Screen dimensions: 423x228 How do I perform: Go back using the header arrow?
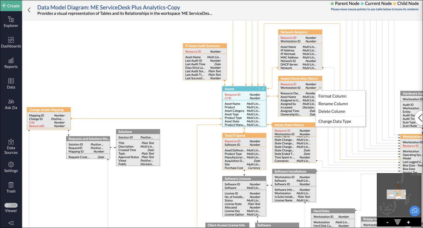point(29,10)
